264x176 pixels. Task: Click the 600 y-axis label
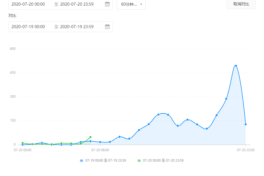click(x=13, y=49)
